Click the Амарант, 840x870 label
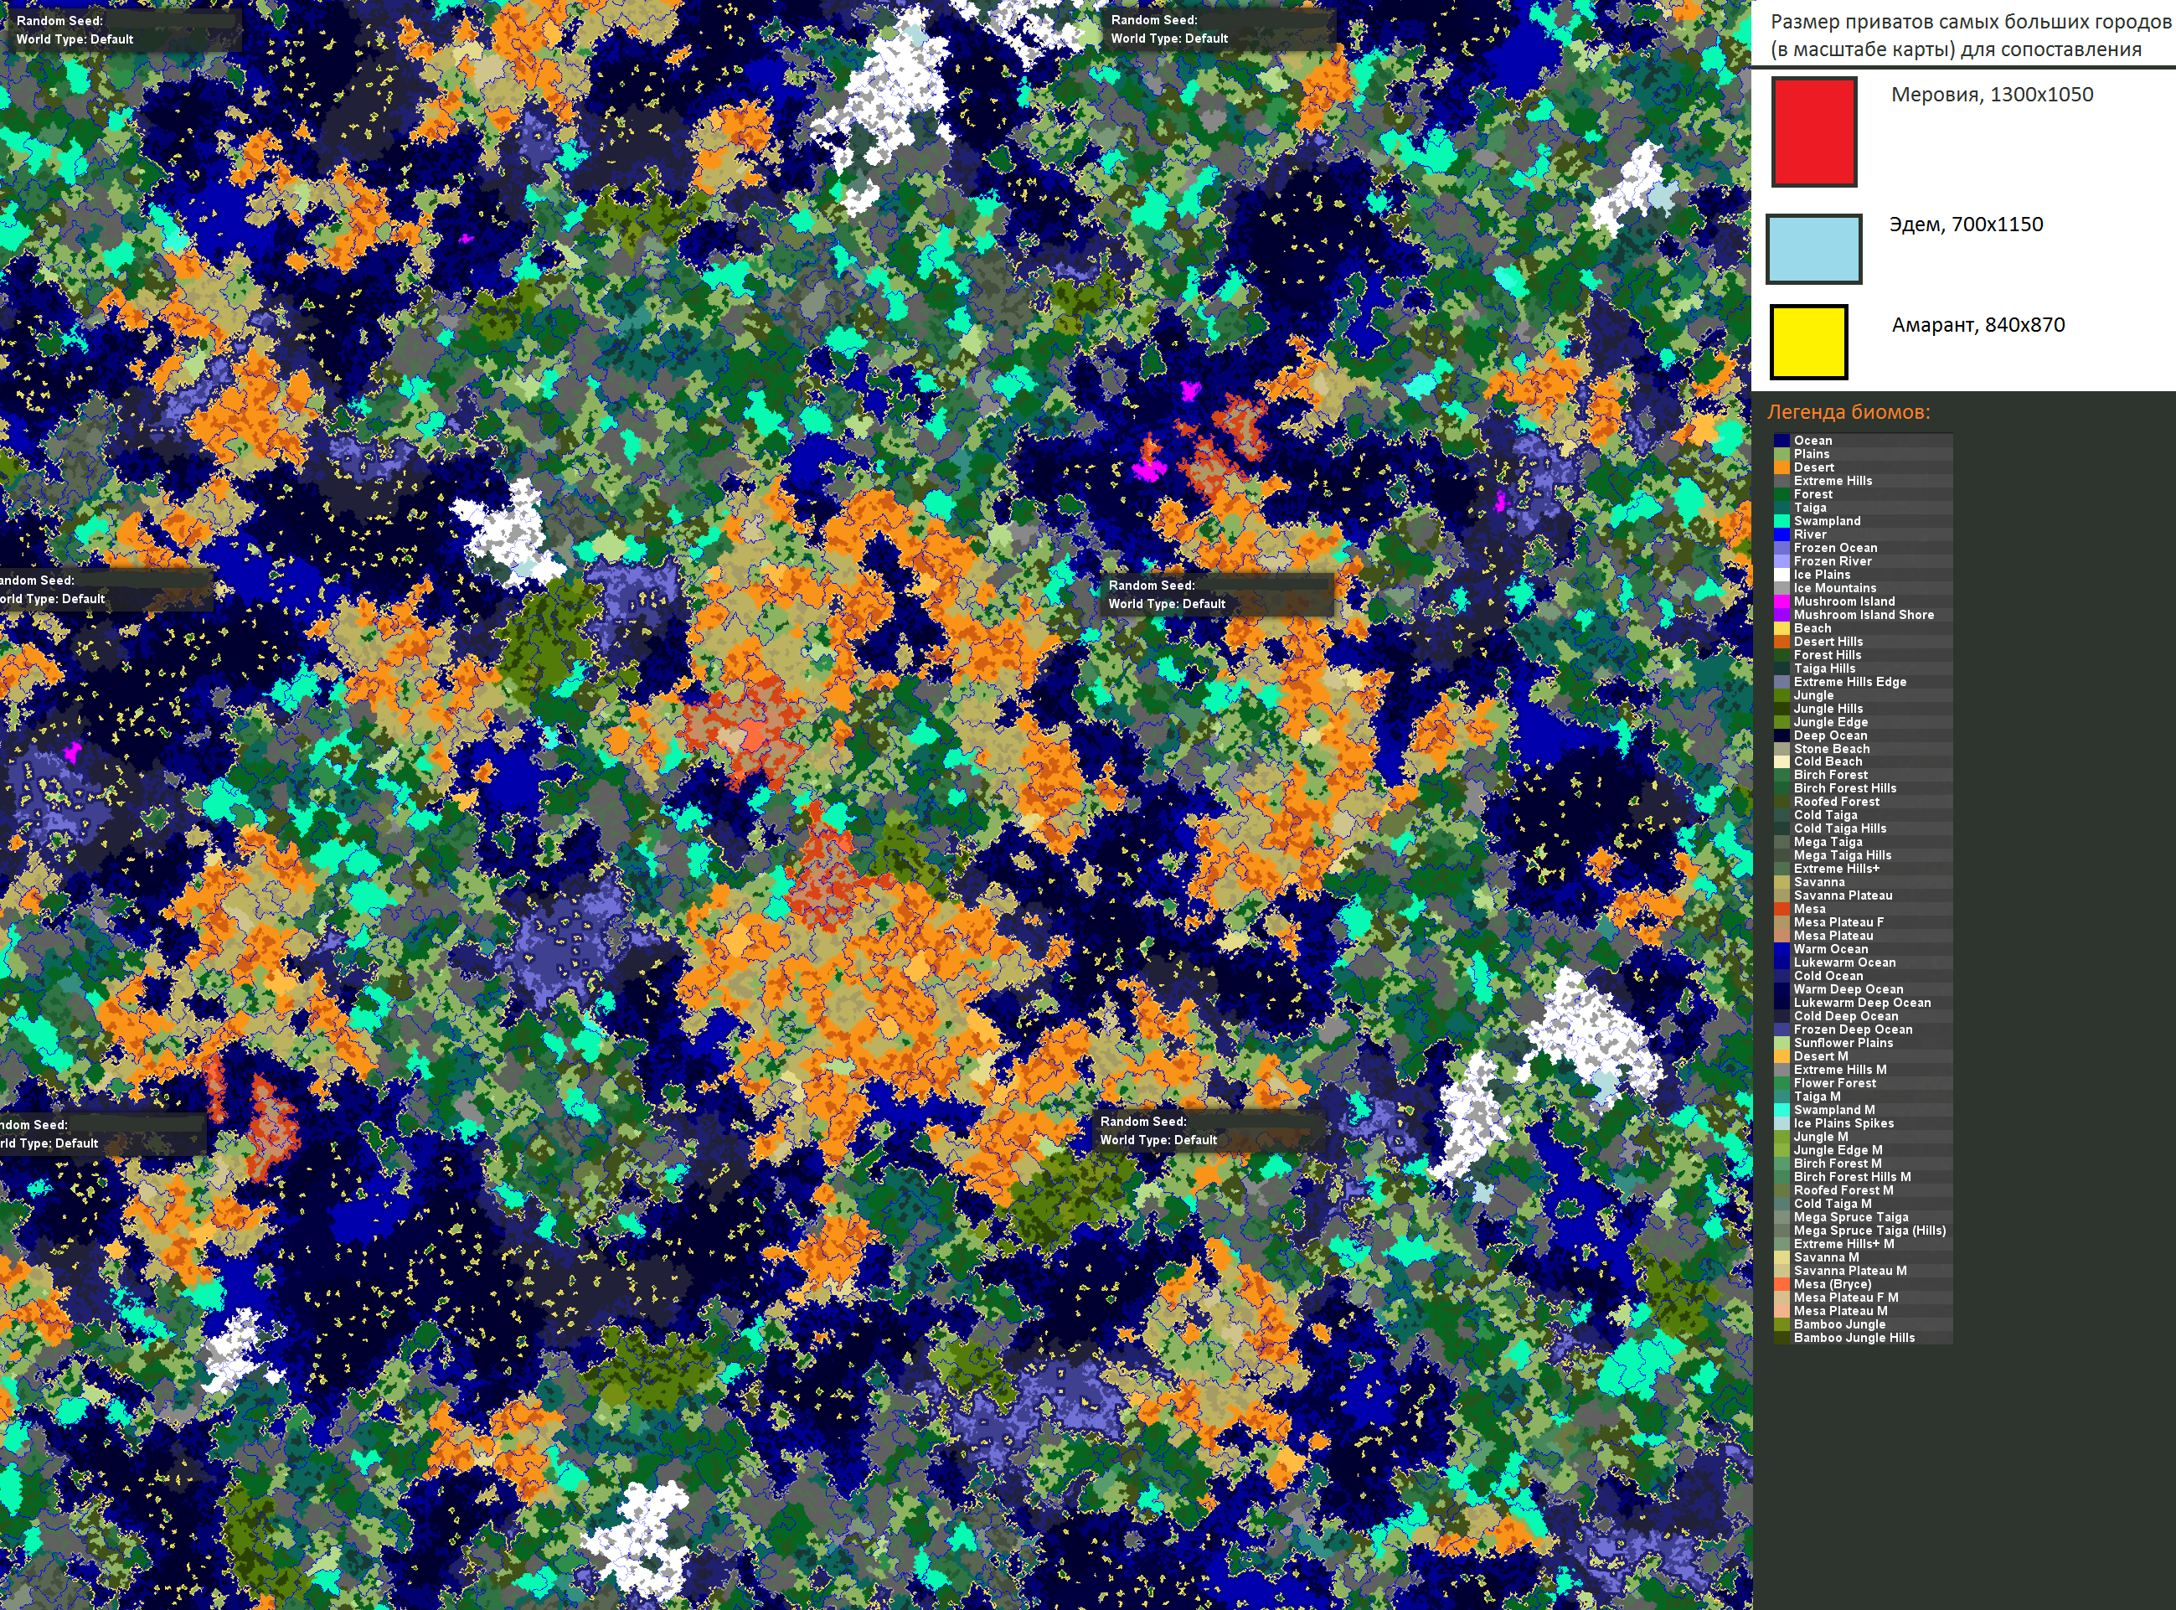This screenshot has width=2176, height=1610. click(1978, 324)
